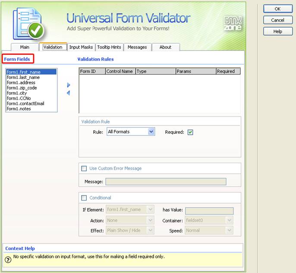This screenshot has width=296, height=273.
Task: Select form1.CCNo in the field list
Action: [x=31, y=98]
